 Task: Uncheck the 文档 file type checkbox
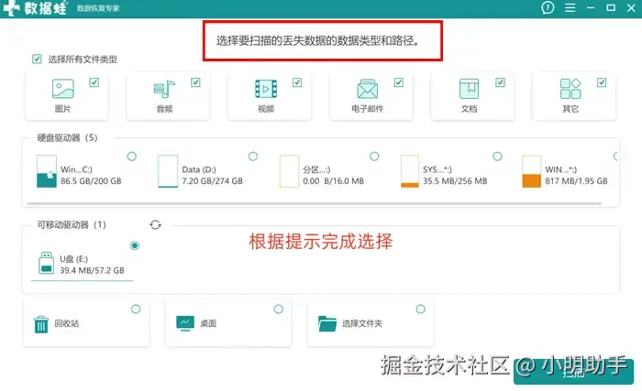[x=500, y=82]
